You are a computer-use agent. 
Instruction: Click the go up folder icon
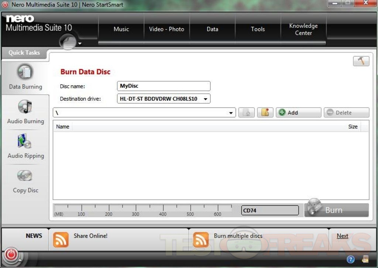coord(246,113)
